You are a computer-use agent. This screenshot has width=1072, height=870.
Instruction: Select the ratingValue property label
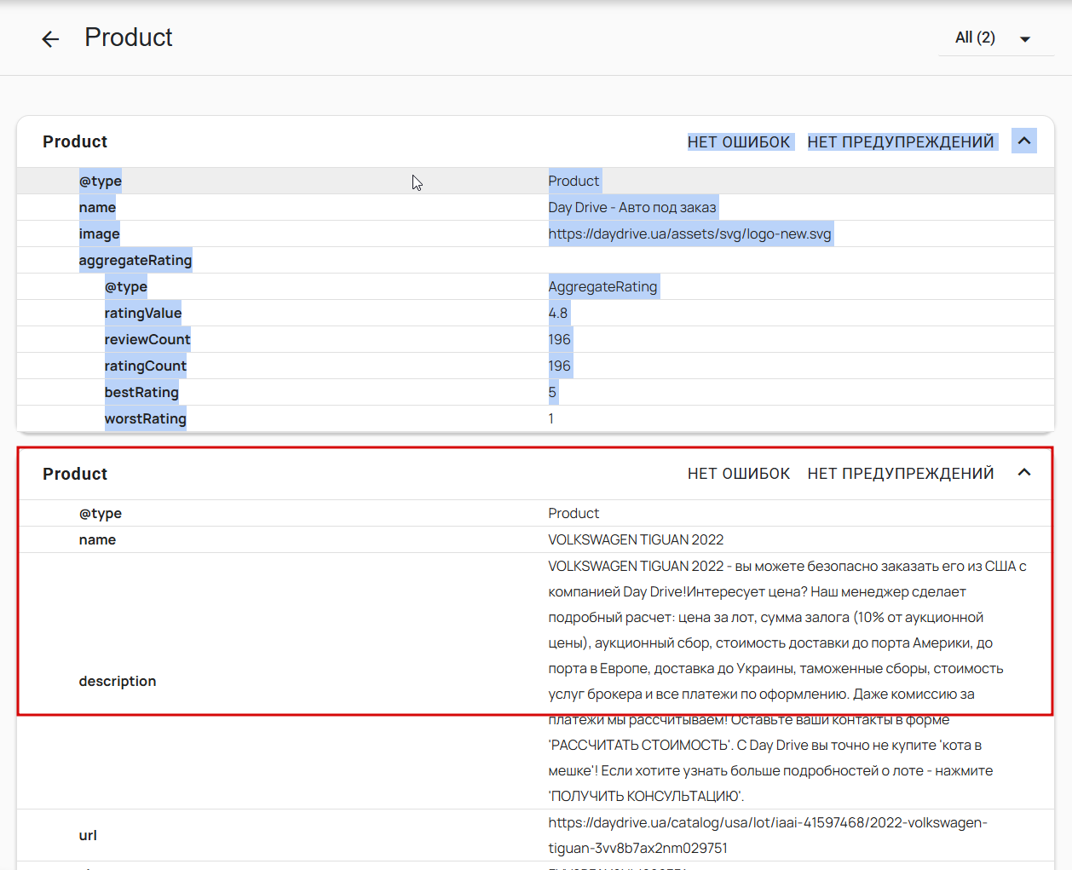[x=143, y=313]
